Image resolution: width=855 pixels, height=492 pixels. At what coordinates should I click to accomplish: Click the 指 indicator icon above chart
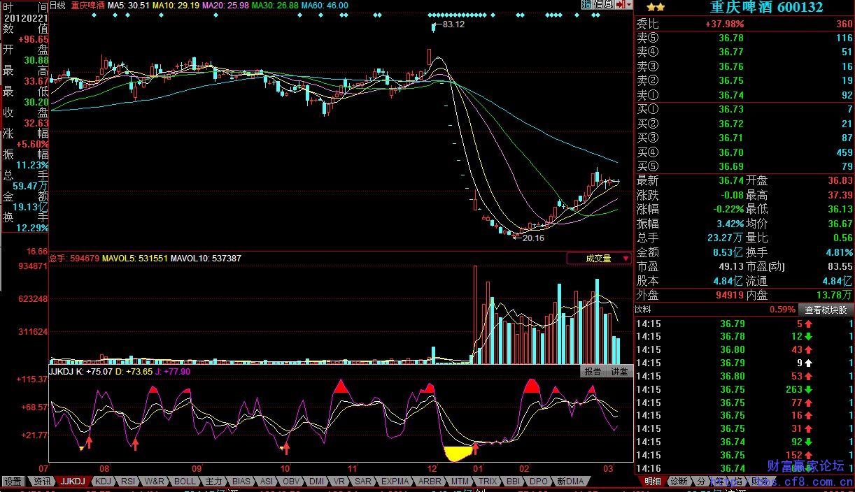586,5
